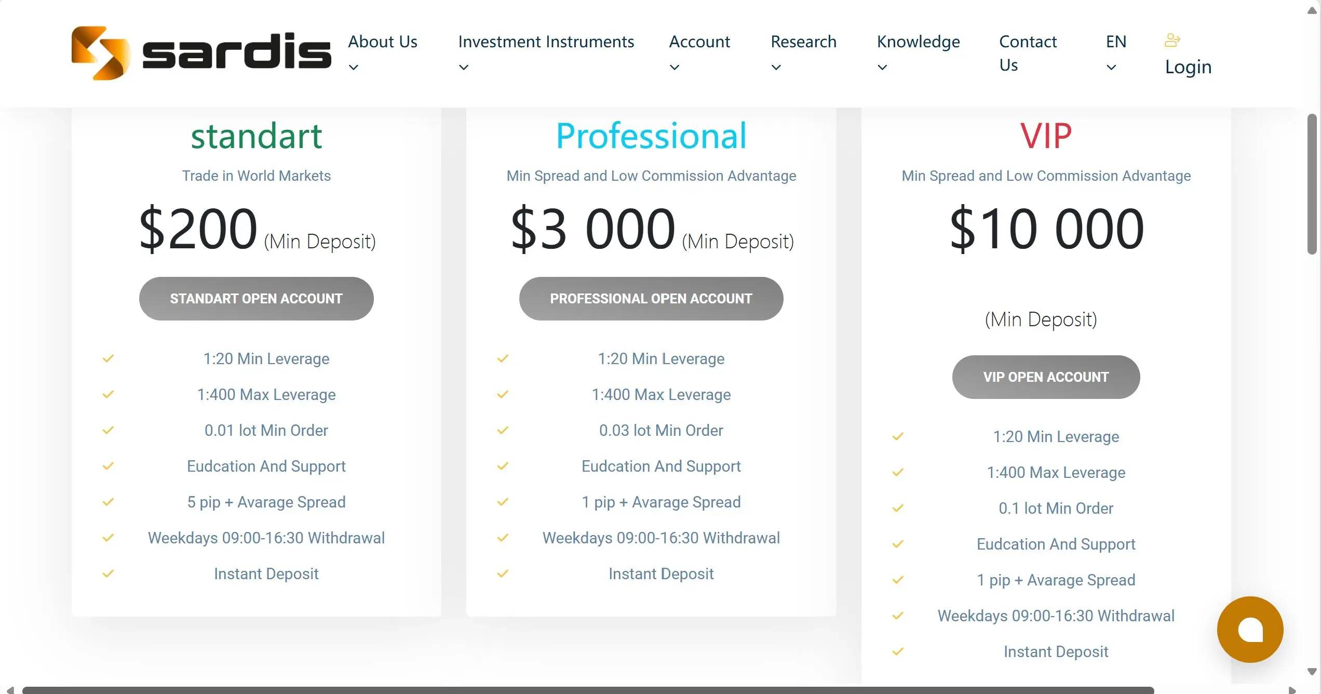Click the Login link
Viewport: 1321px width, 694px height.
coord(1189,67)
